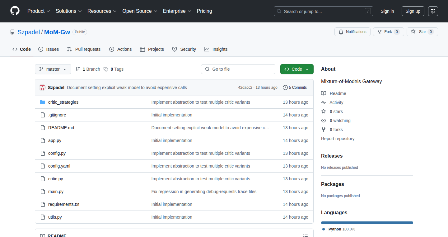Screen dimensions: 448x237
Task: Open the green Code dropdown button
Action: (x=297, y=69)
